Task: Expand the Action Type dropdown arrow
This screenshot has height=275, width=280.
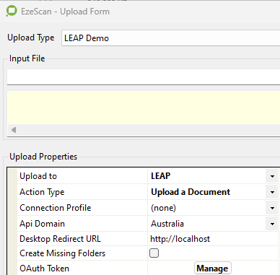Action: coord(272,192)
